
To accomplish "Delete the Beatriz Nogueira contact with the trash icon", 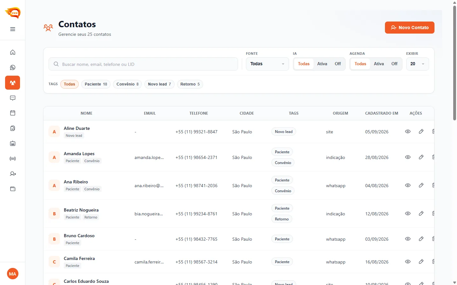I will (x=433, y=213).
